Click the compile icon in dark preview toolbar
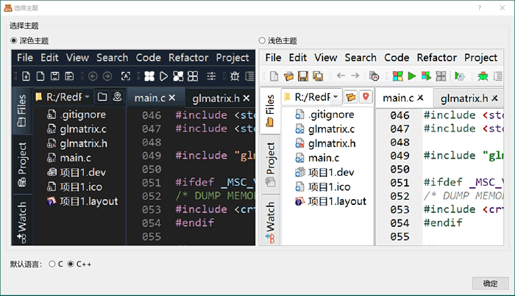Screen dimensions: 515x296 [x=149, y=76]
